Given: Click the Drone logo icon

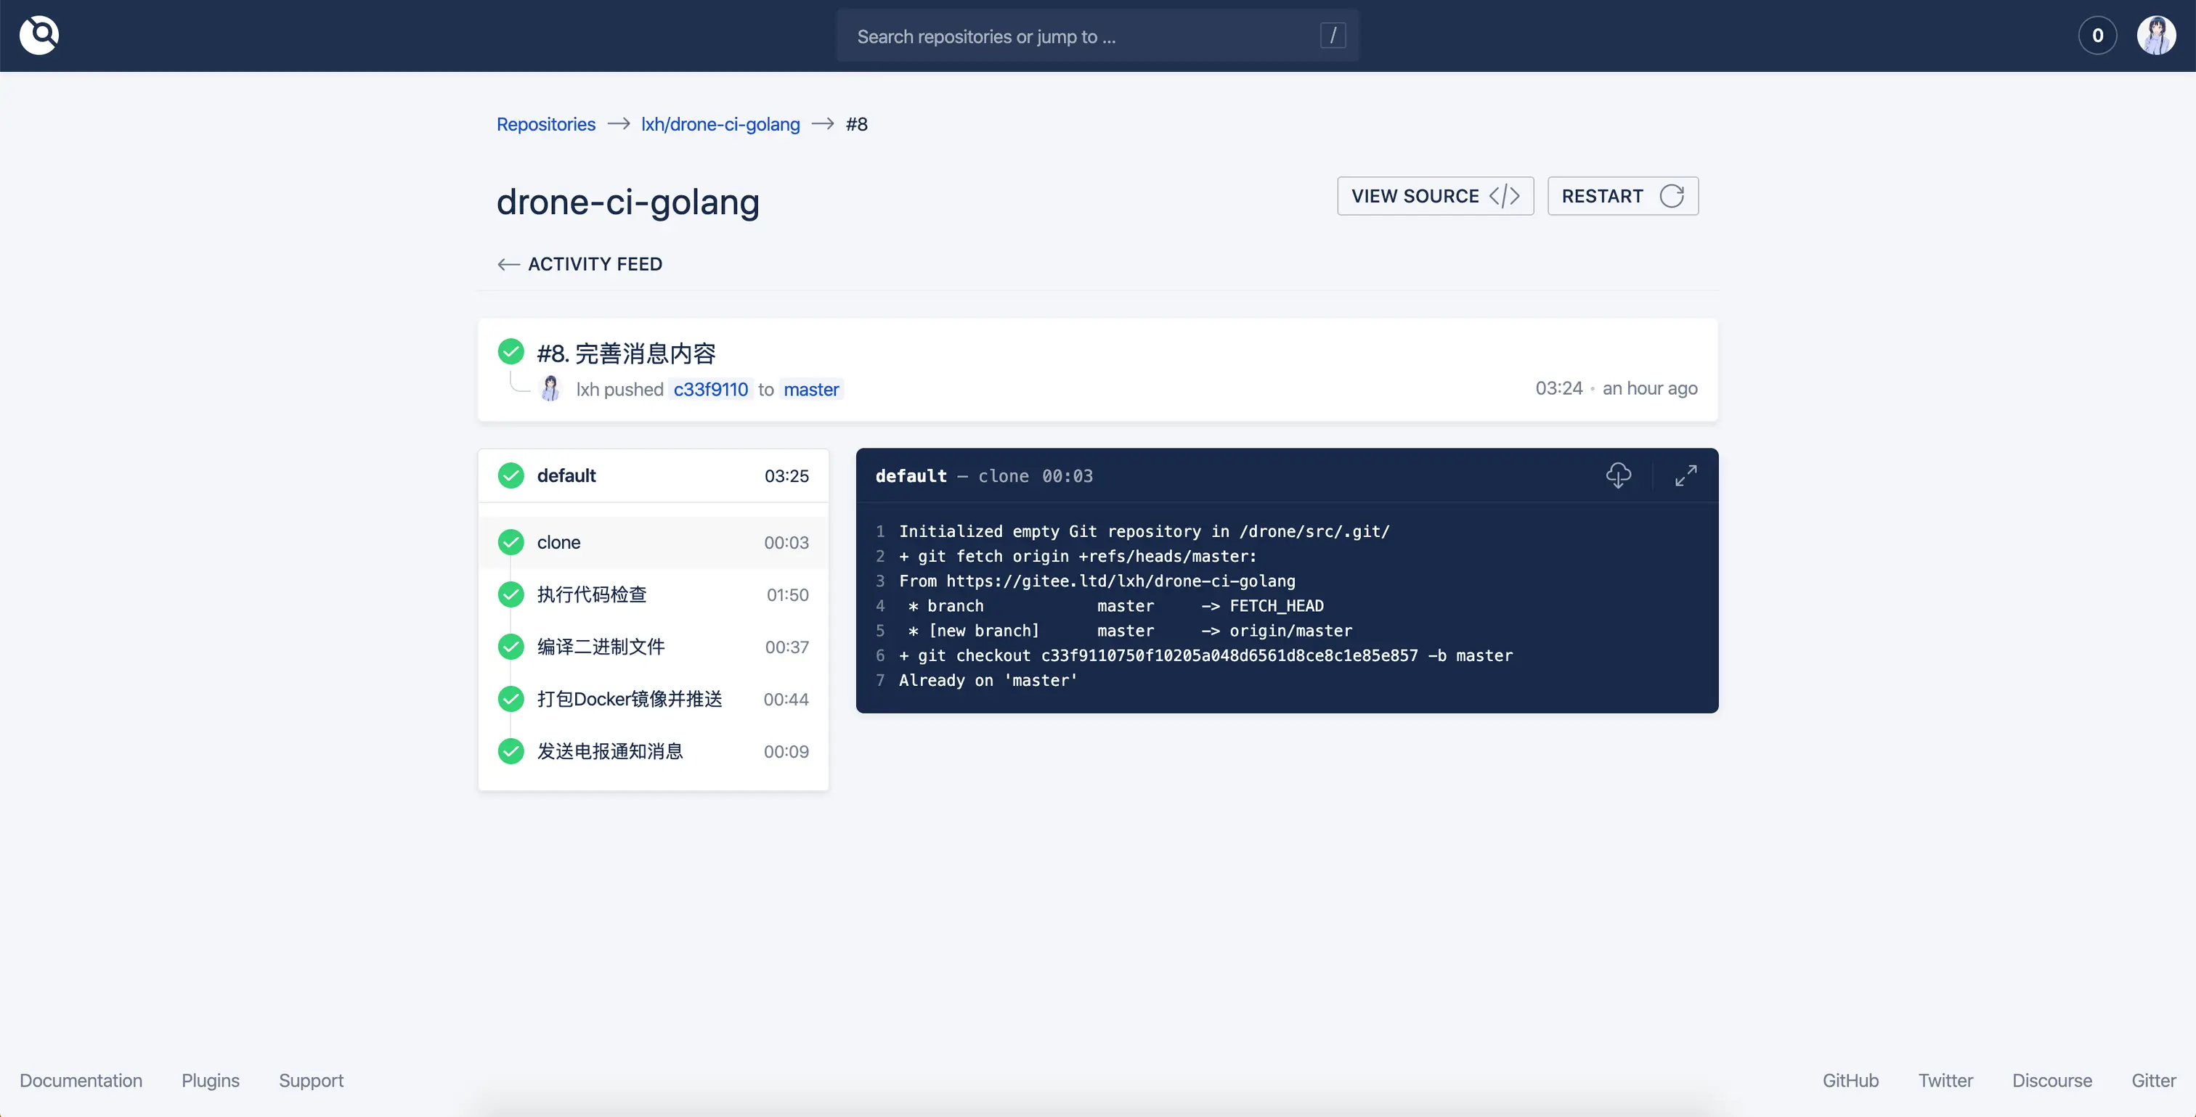Looking at the screenshot, I should coord(39,35).
